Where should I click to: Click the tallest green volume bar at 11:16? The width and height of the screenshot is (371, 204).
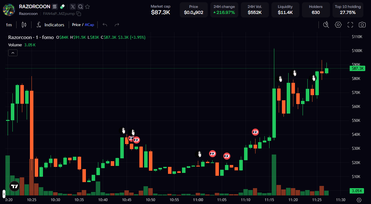coord(274,175)
